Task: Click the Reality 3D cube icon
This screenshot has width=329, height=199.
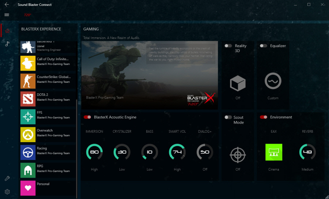Action: coord(238,83)
